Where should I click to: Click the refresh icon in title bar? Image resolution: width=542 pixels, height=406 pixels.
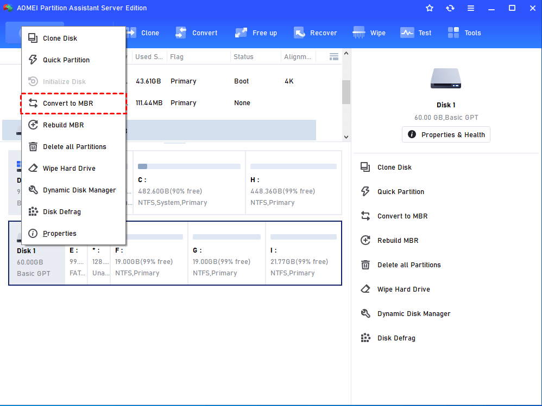pos(450,8)
